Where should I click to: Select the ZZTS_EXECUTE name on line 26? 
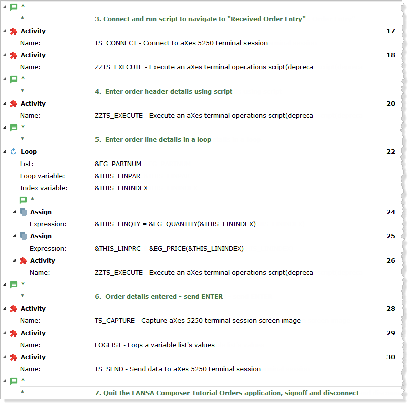pos(204,273)
